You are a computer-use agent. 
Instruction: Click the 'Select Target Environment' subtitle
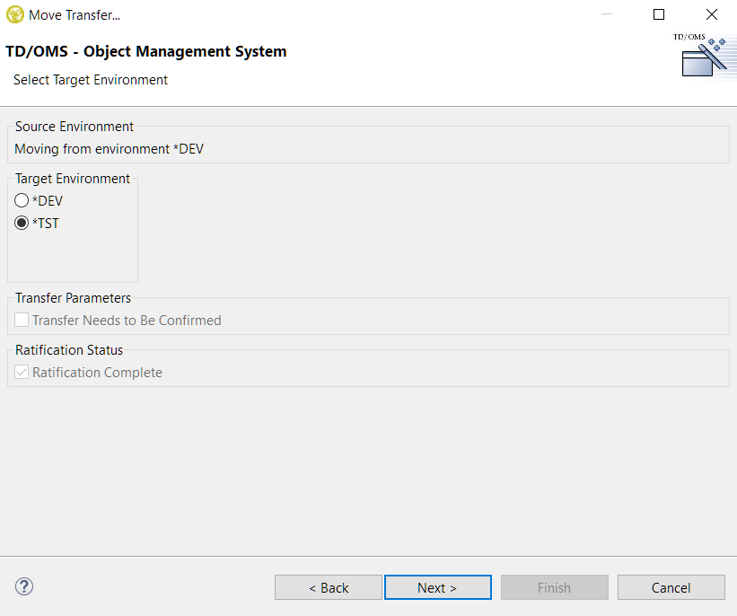tap(91, 80)
